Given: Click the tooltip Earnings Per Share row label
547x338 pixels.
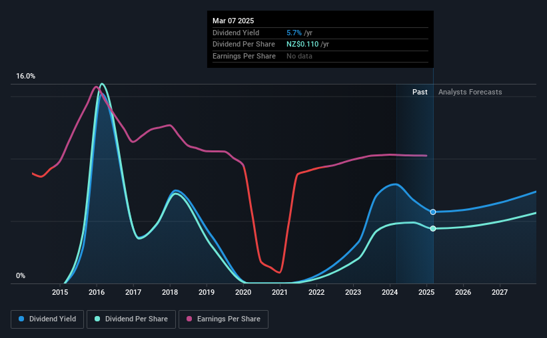Looking at the screenshot, I should coord(244,56).
